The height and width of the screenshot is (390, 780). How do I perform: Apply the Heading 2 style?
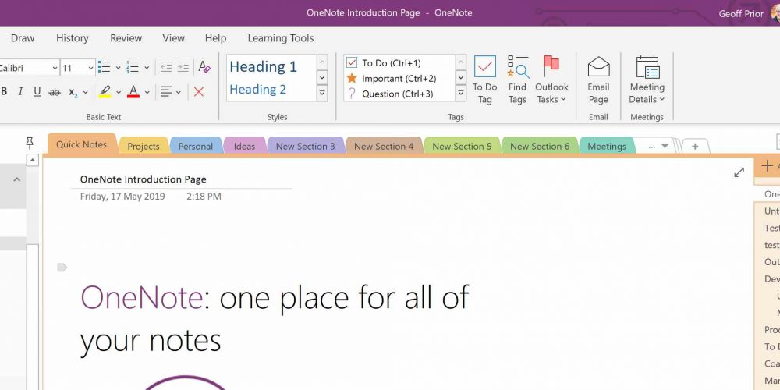click(257, 90)
